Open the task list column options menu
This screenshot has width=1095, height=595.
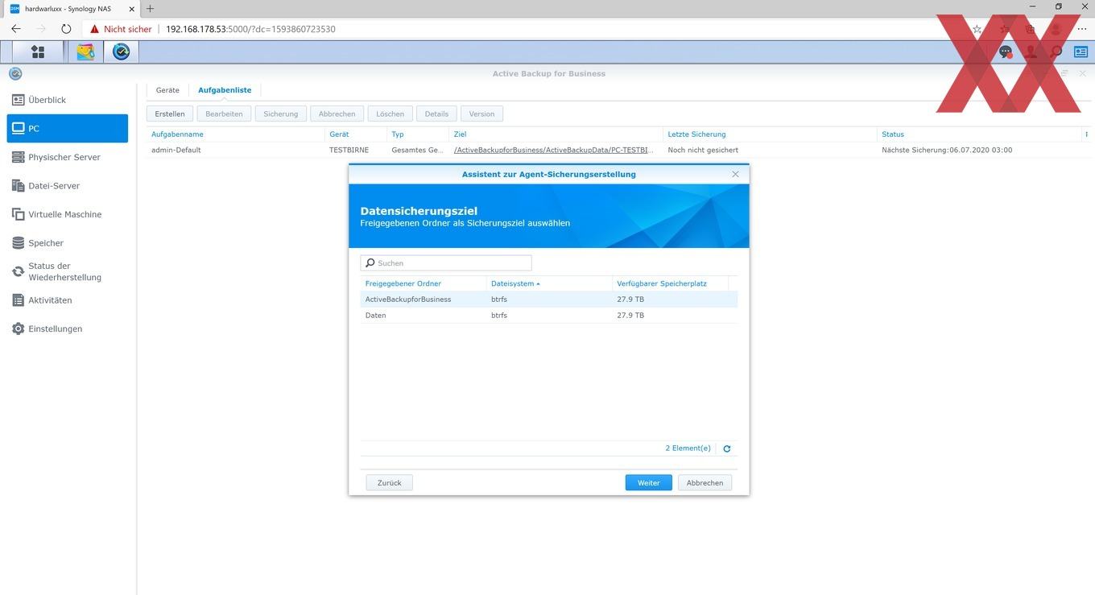click(x=1086, y=134)
